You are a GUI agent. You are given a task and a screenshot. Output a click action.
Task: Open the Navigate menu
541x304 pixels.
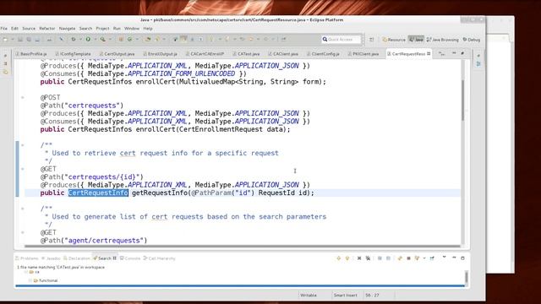[67, 29]
